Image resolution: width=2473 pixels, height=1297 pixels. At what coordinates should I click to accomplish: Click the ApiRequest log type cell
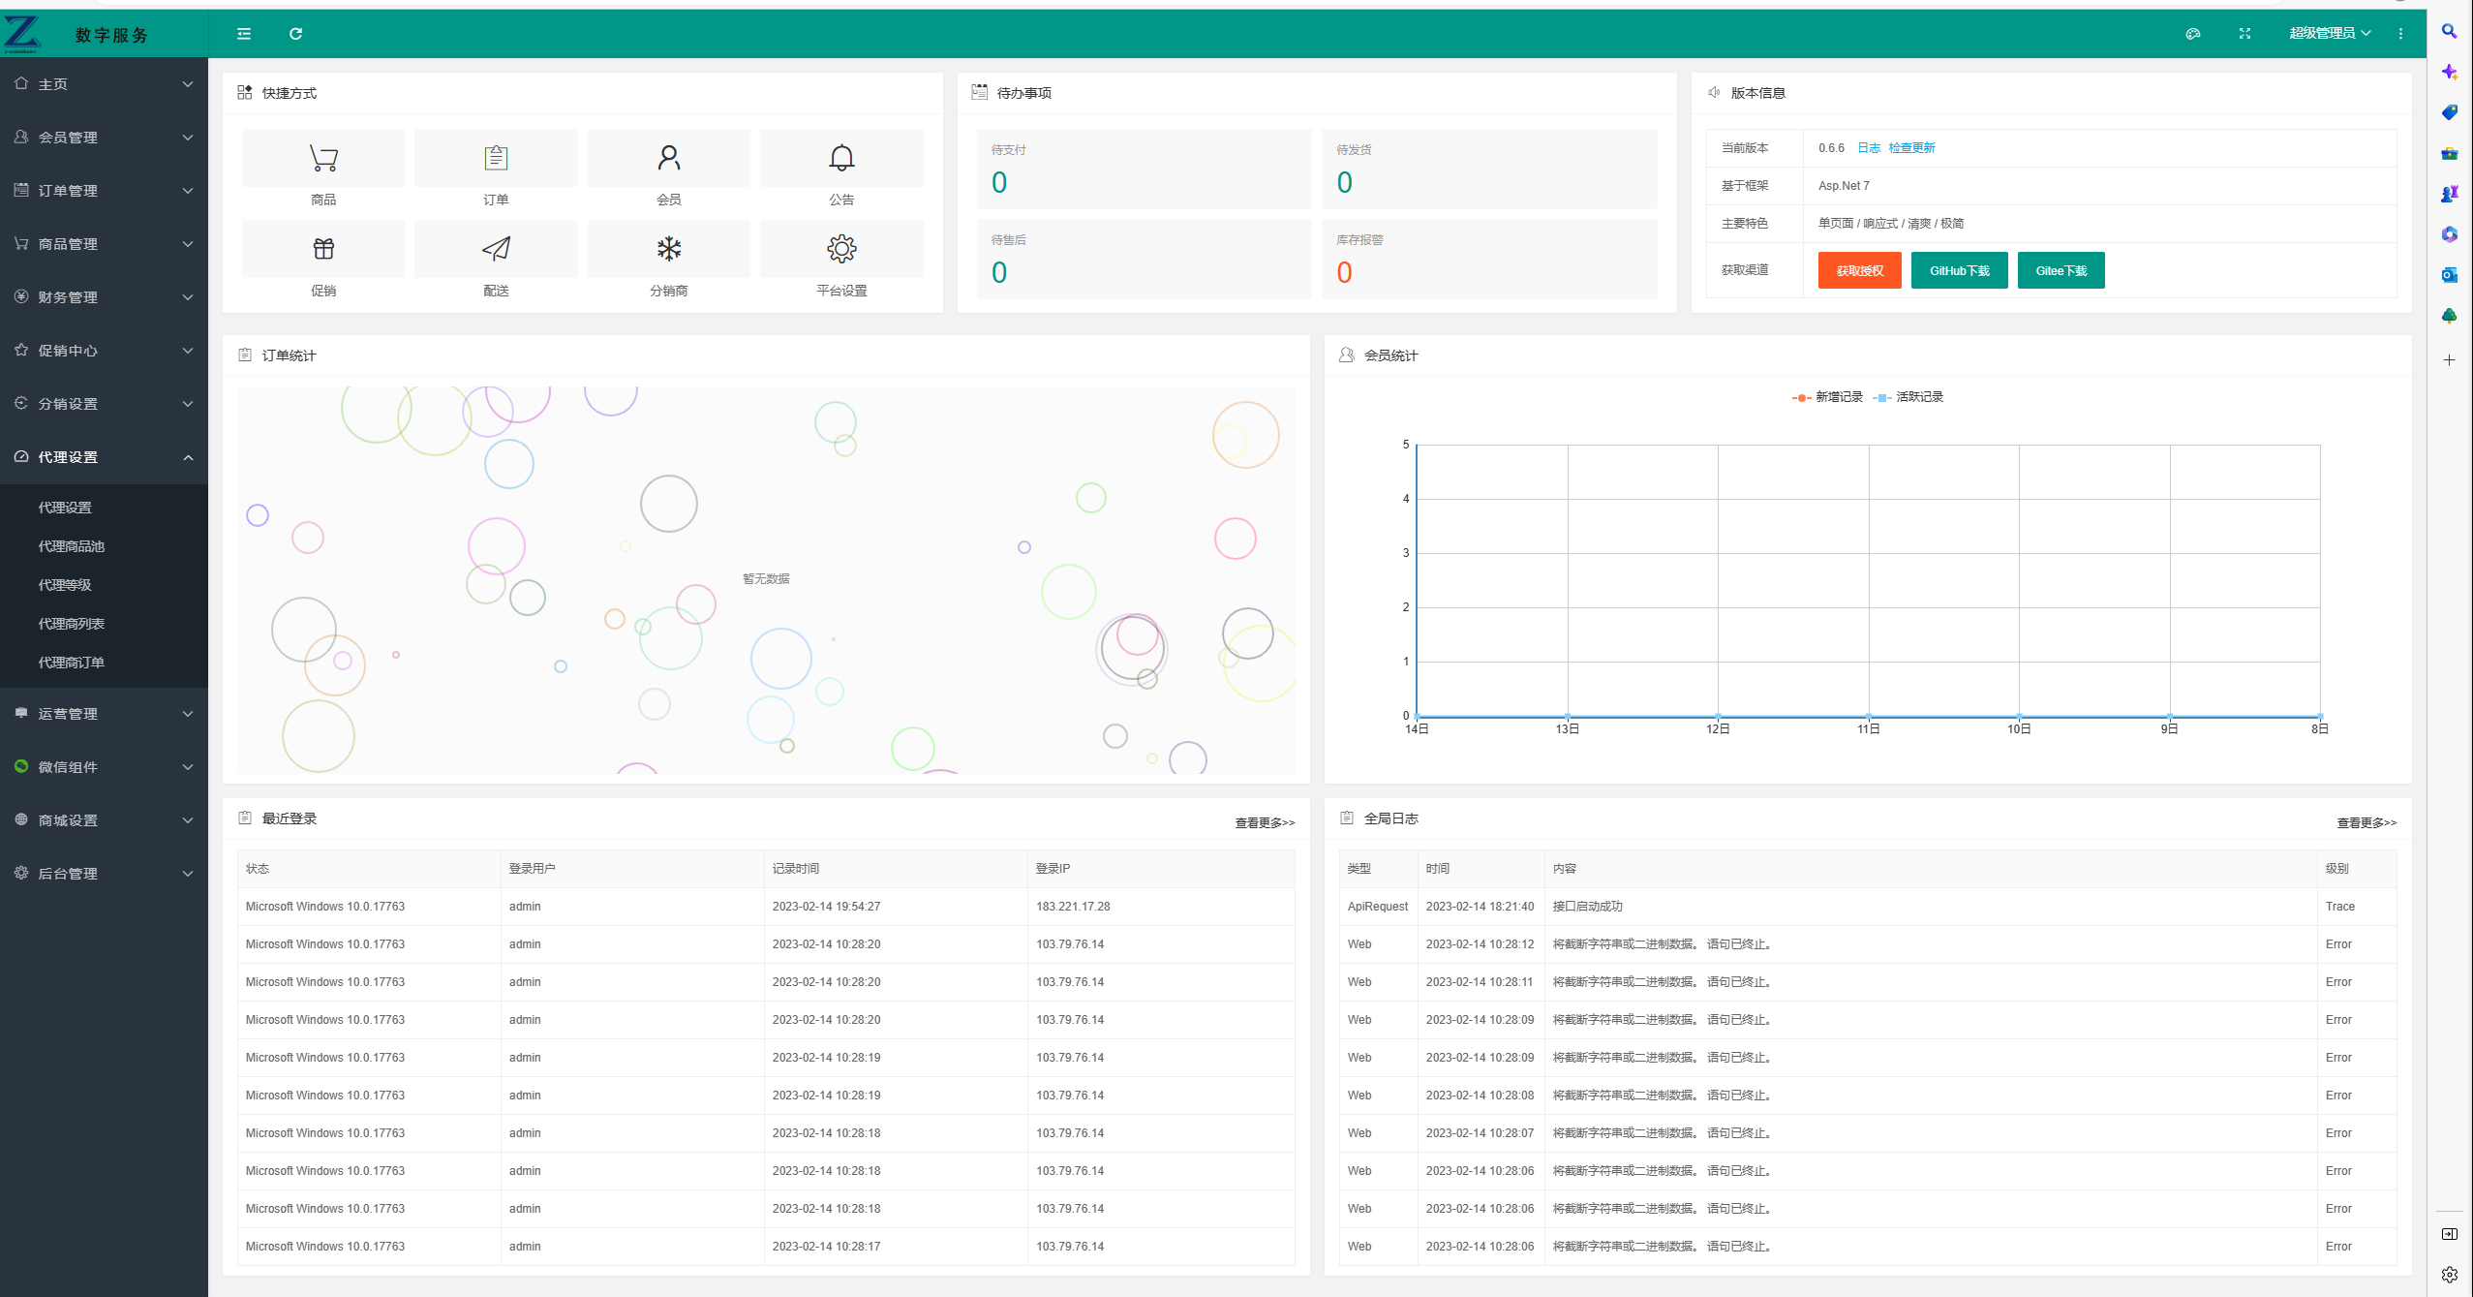1378,907
